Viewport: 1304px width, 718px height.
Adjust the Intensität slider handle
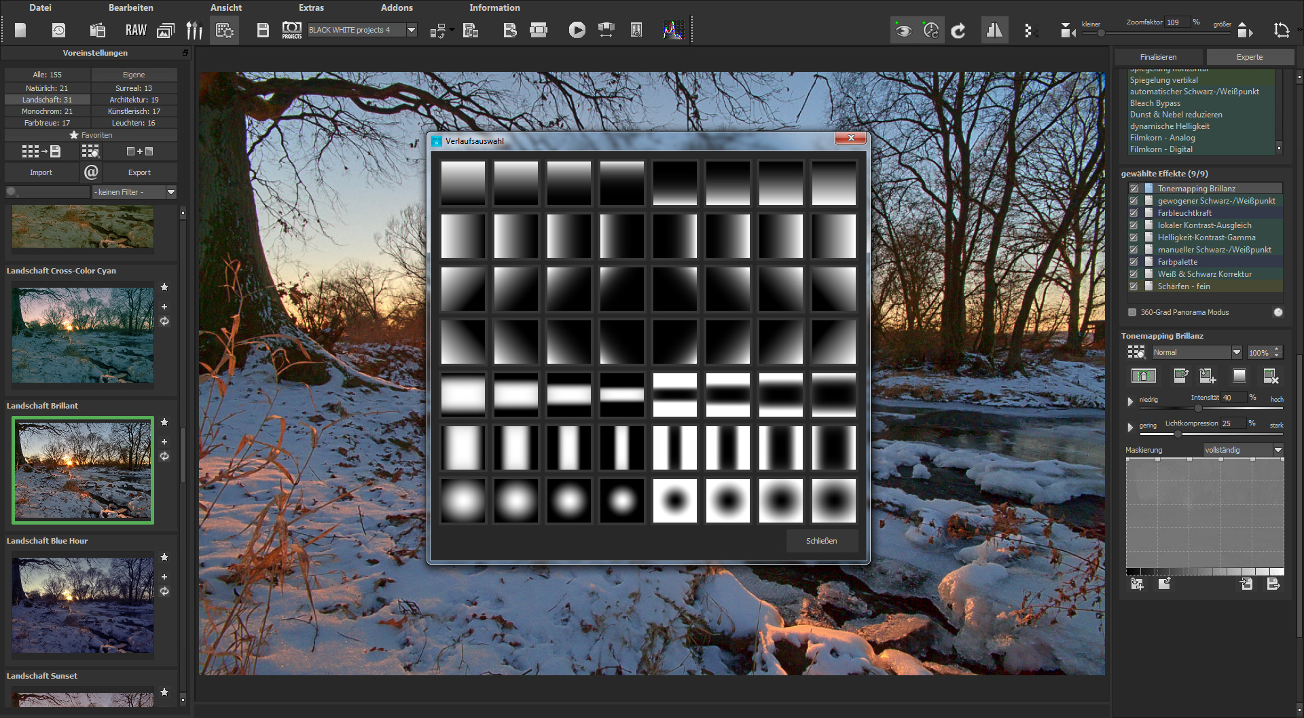point(1198,408)
